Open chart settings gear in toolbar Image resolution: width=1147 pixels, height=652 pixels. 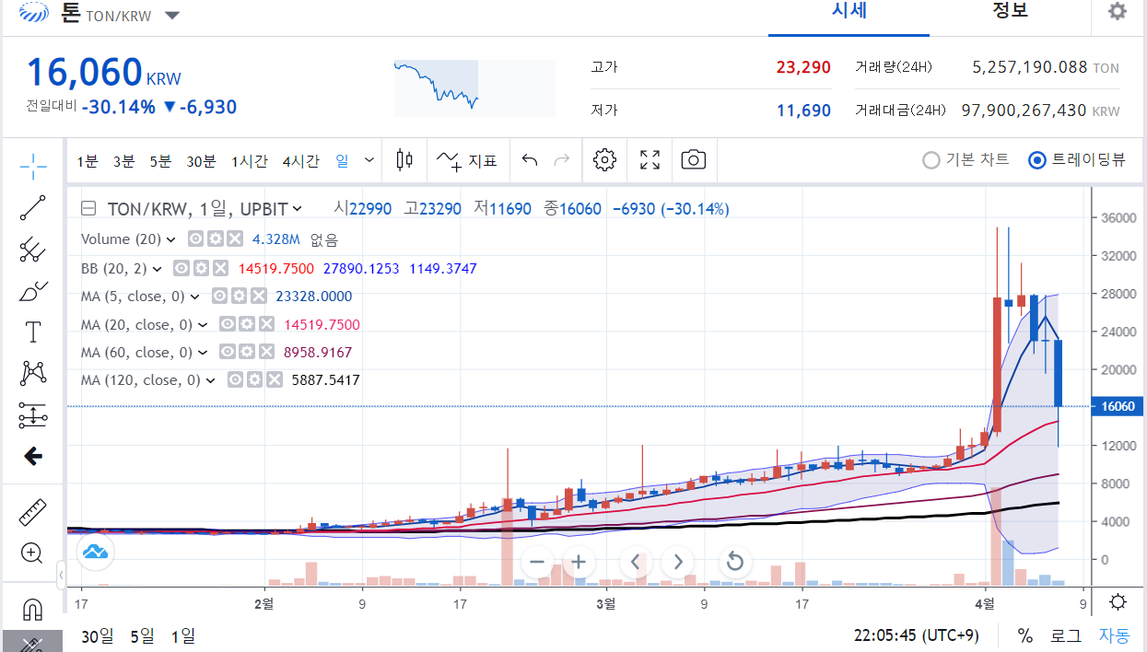pos(604,160)
